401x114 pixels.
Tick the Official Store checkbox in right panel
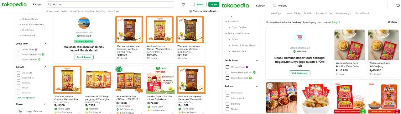coord(228,67)
